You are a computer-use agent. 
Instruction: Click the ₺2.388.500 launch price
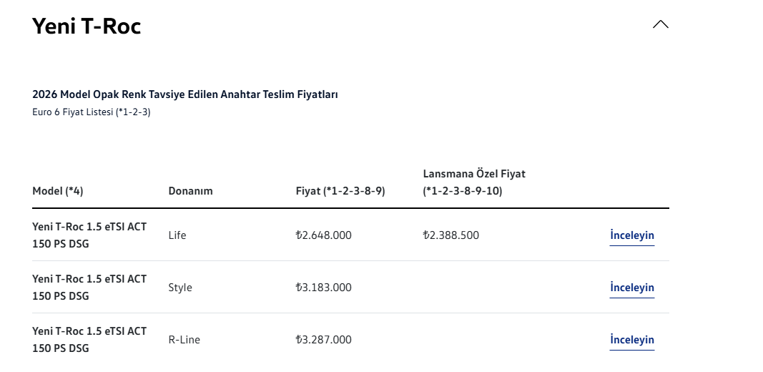point(451,235)
